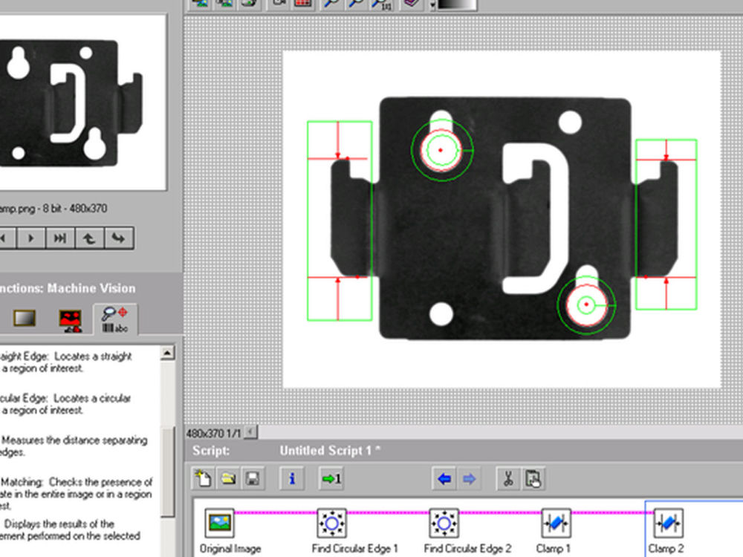
Task: Click the file info text '8 bit - 480x370'
Action: [x=75, y=209]
